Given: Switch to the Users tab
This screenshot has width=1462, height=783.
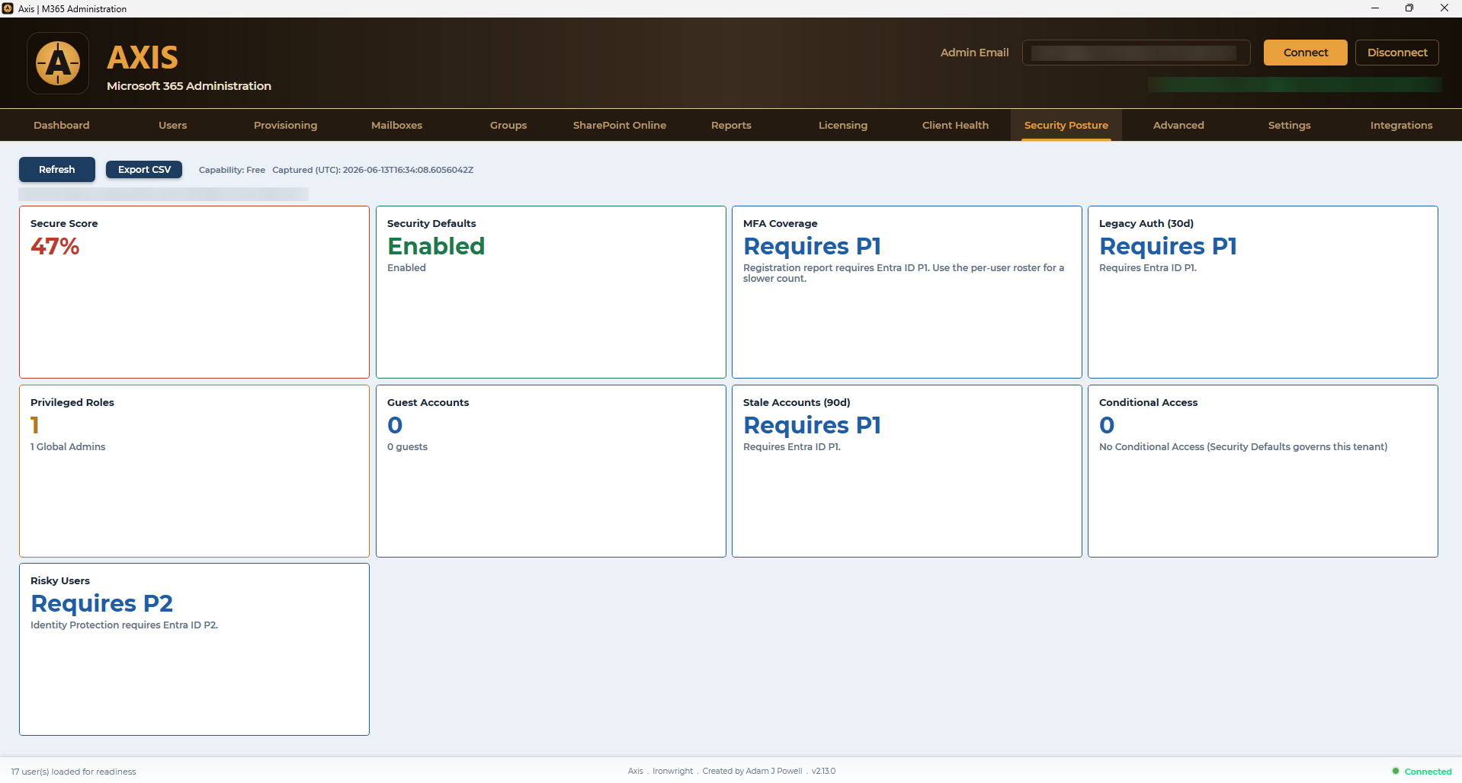Looking at the screenshot, I should tap(173, 125).
